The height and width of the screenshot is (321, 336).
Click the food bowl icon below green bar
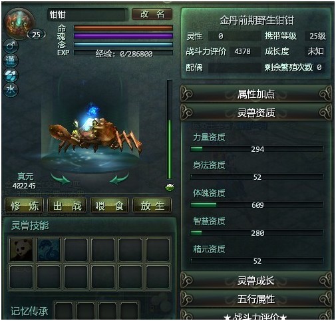click(170, 187)
